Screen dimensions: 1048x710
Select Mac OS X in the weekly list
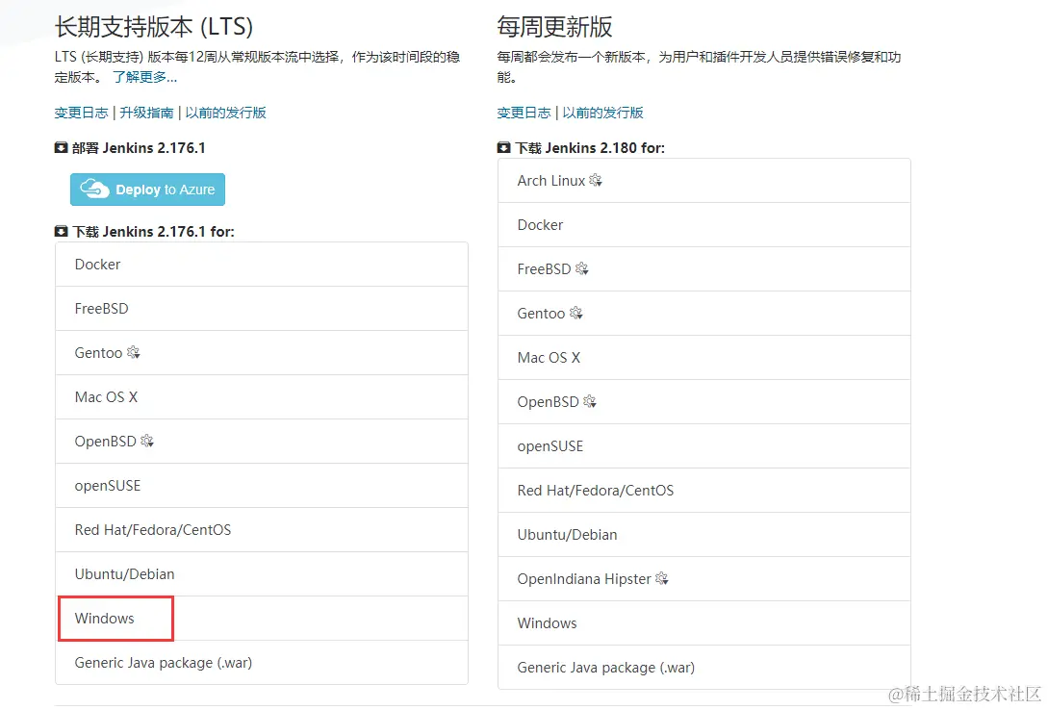(x=703, y=357)
